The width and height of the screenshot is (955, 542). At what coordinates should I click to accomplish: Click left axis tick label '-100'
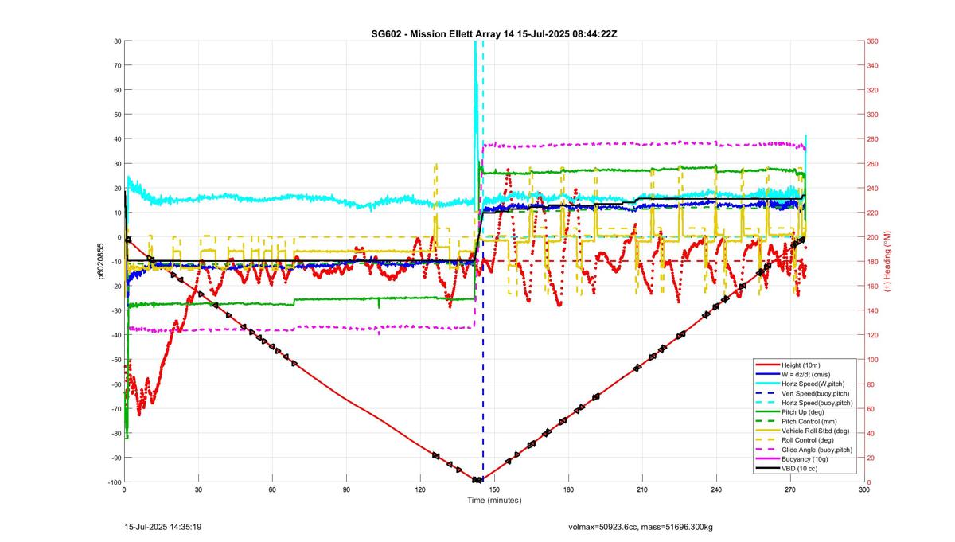113,482
